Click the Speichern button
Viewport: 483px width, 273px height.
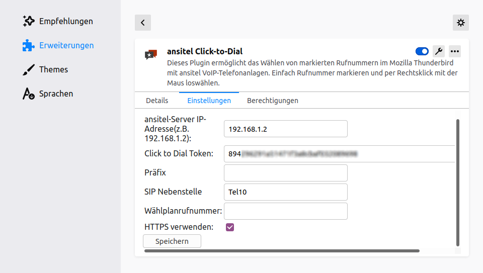click(172, 241)
